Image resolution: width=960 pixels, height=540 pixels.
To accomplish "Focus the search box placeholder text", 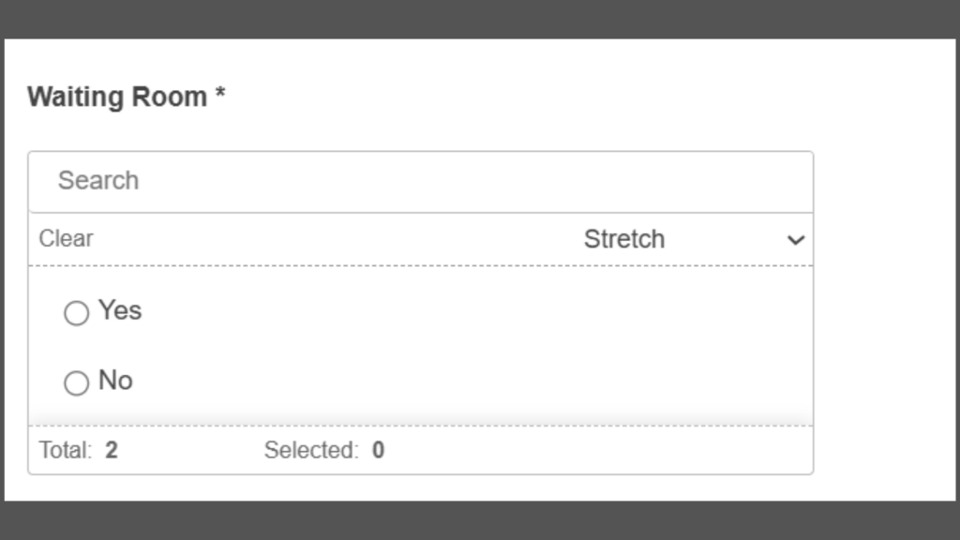I will (x=98, y=181).
